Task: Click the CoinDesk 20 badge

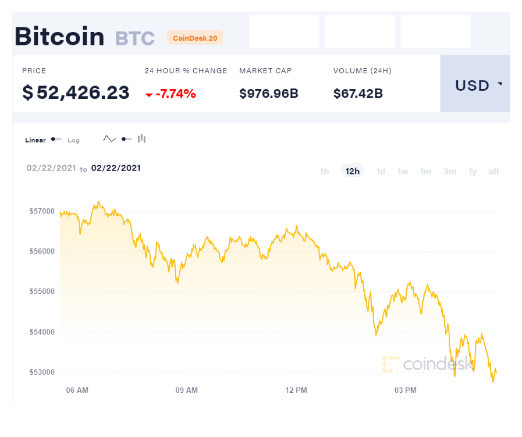Action: 195,38
